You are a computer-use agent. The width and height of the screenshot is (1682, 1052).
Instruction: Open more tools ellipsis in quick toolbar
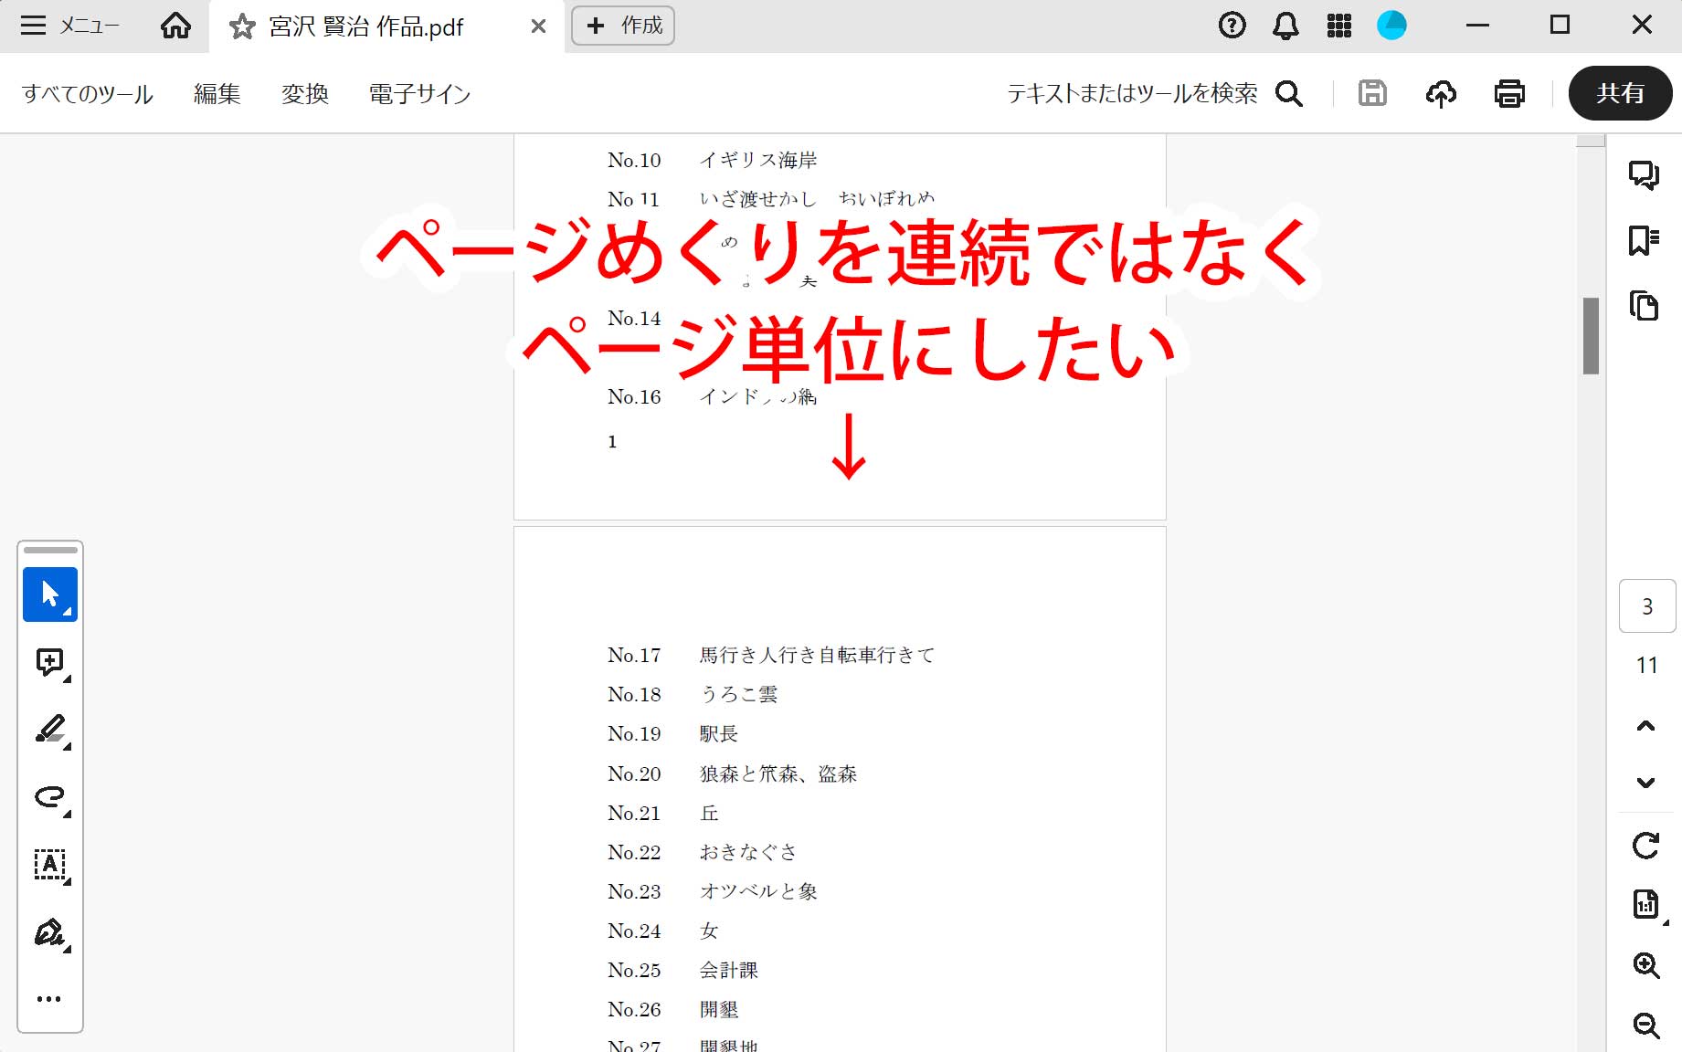pos(49,999)
